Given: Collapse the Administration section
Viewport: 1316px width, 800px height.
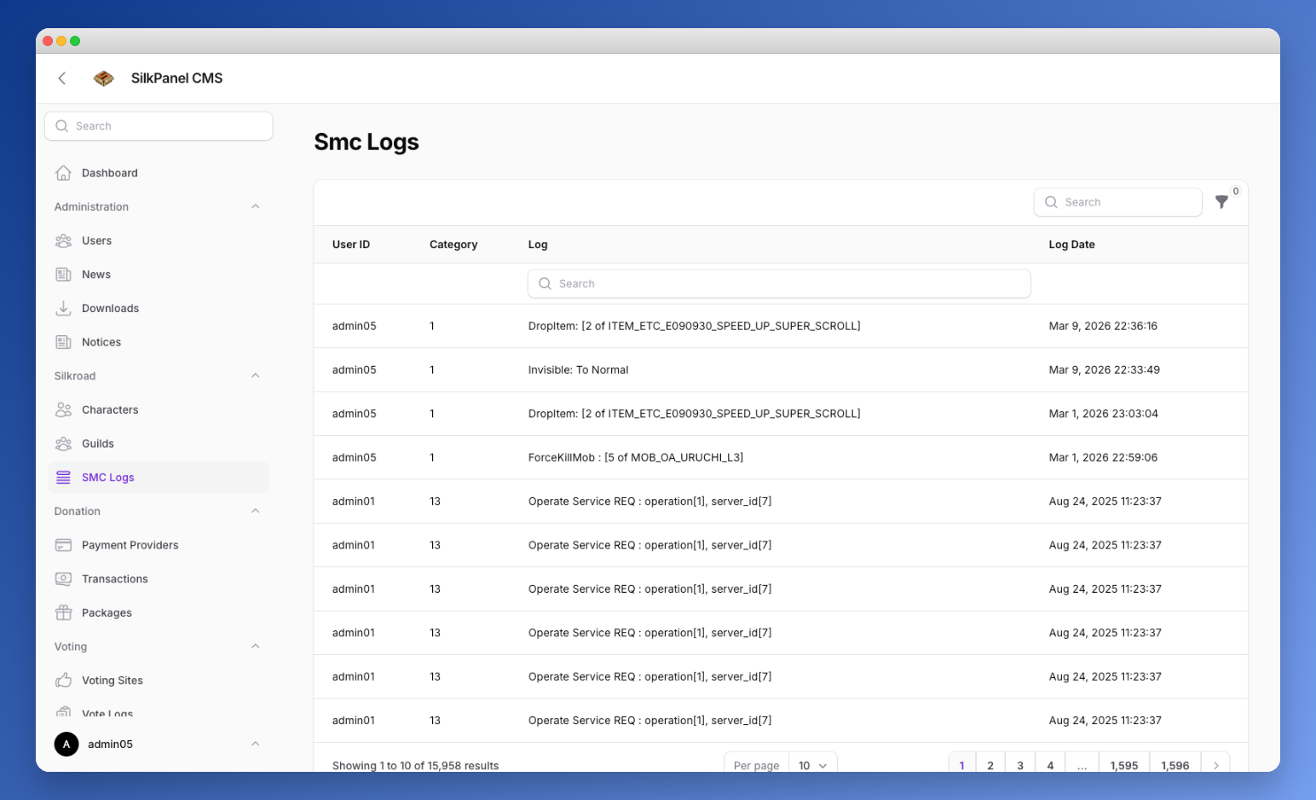Looking at the screenshot, I should tap(256, 206).
